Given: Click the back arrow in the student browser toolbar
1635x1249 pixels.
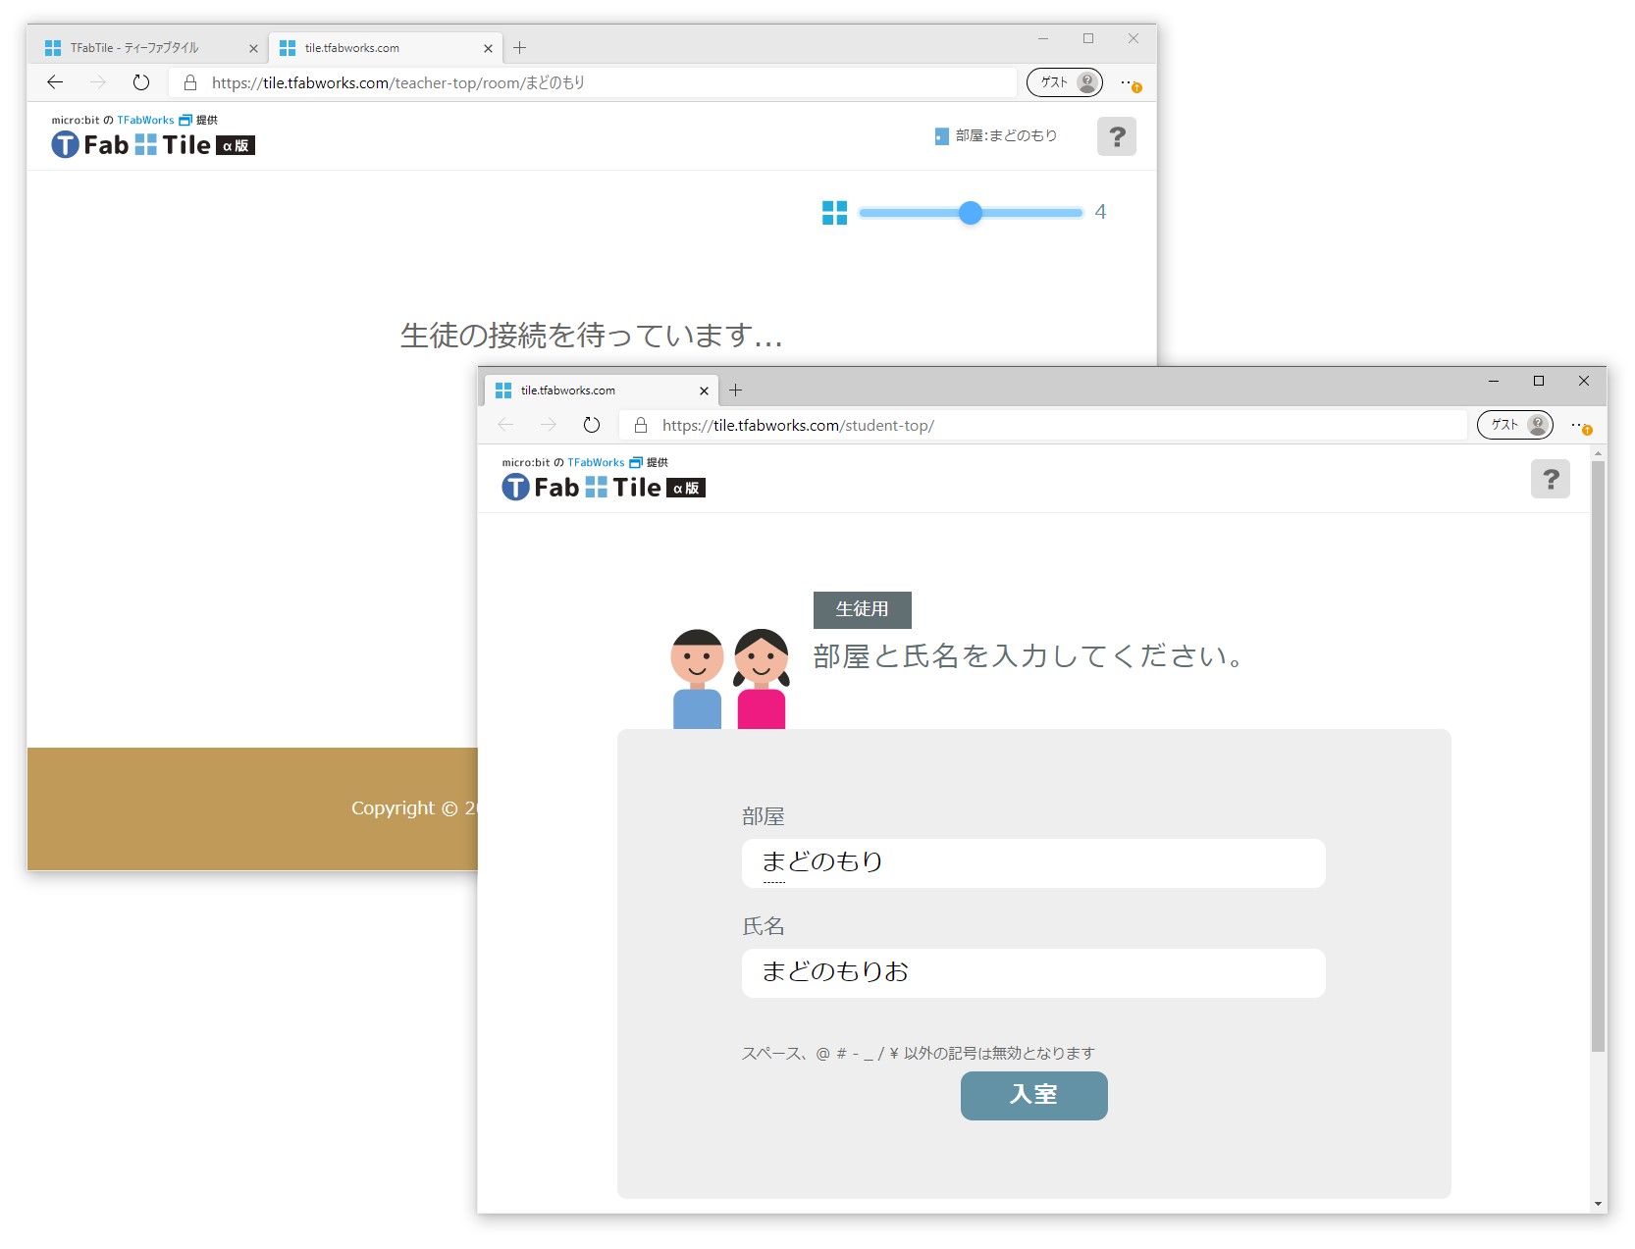Looking at the screenshot, I should 505,425.
